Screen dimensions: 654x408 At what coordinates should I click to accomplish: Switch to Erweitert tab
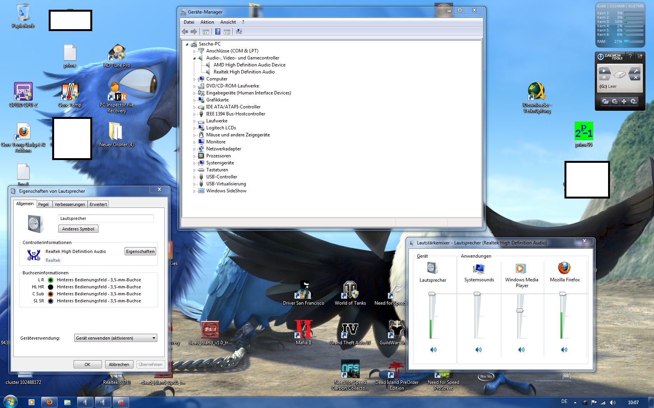pos(98,204)
